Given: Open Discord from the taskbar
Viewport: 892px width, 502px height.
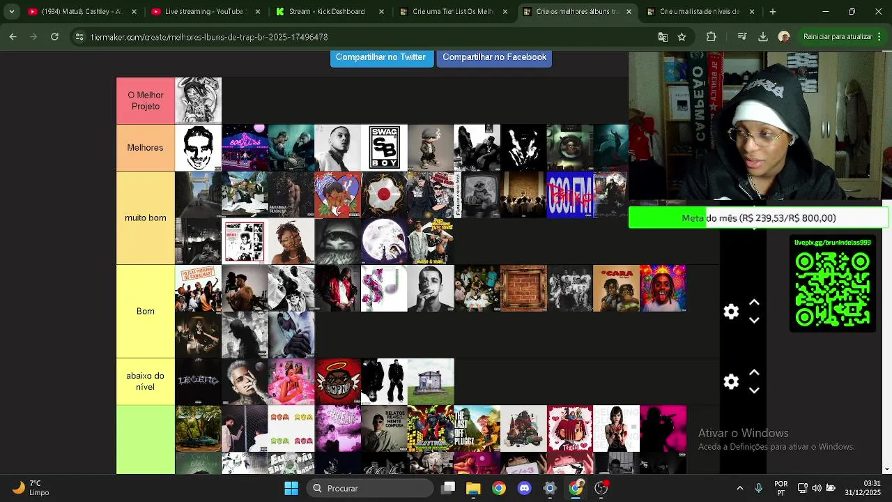Looking at the screenshot, I should pyautogui.click(x=524, y=488).
